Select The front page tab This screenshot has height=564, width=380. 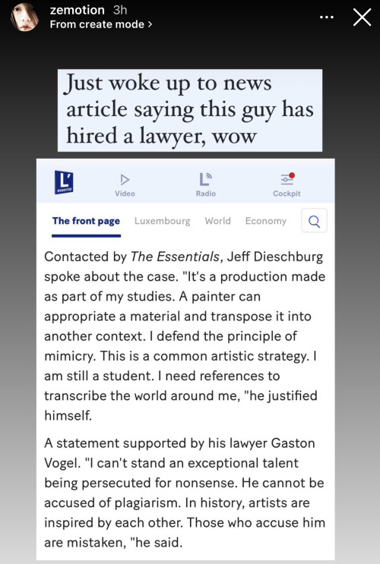[x=86, y=221]
